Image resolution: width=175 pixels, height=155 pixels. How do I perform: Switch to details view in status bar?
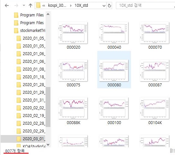(172, 151)
